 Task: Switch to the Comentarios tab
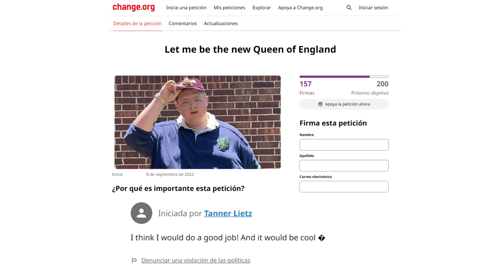(183, 23)
